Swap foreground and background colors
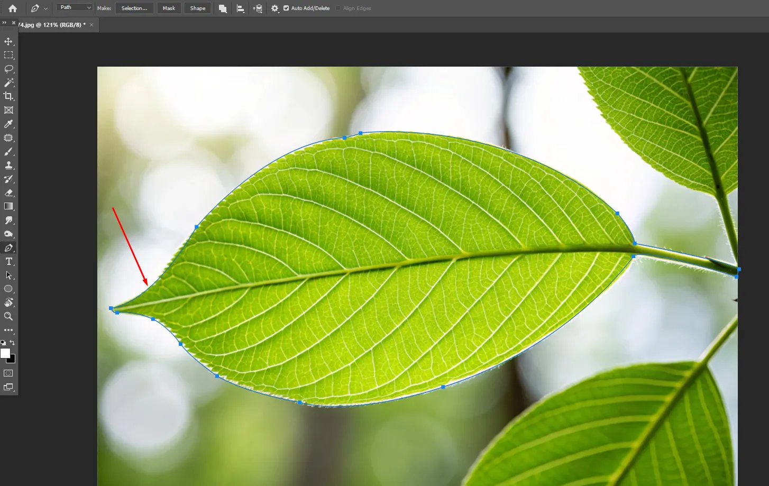The width and height of the screenshot is (769, 486). [x=12, y=343]
